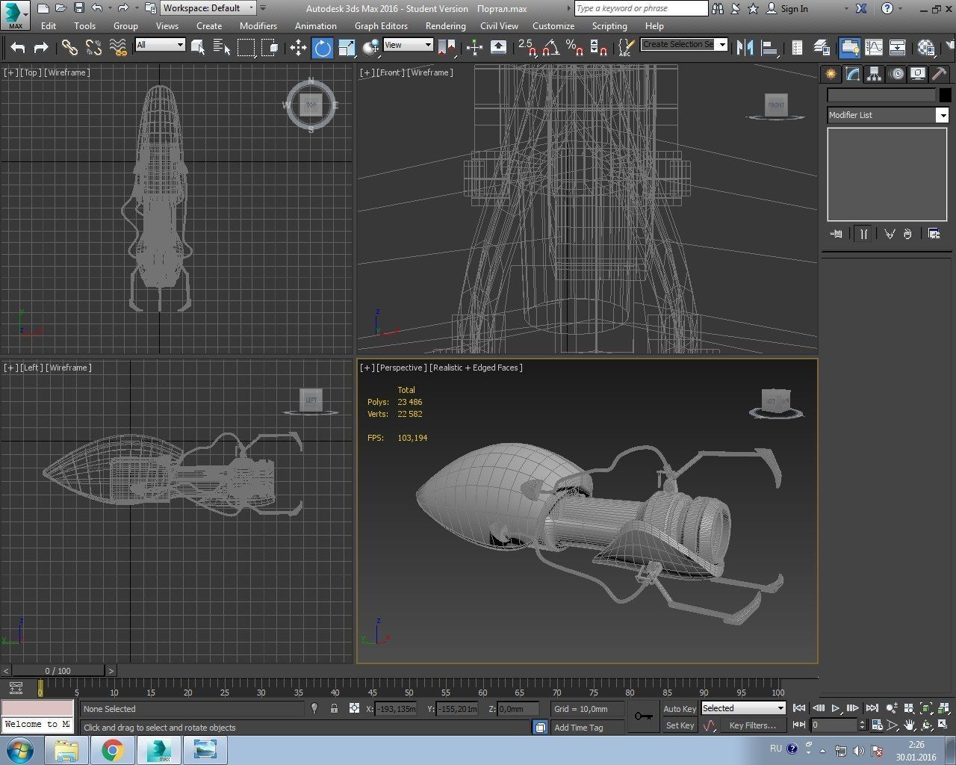Screen dimensions: 956x765
Task: Activate the Pan View hand tool
Action: tap(910, 725)
